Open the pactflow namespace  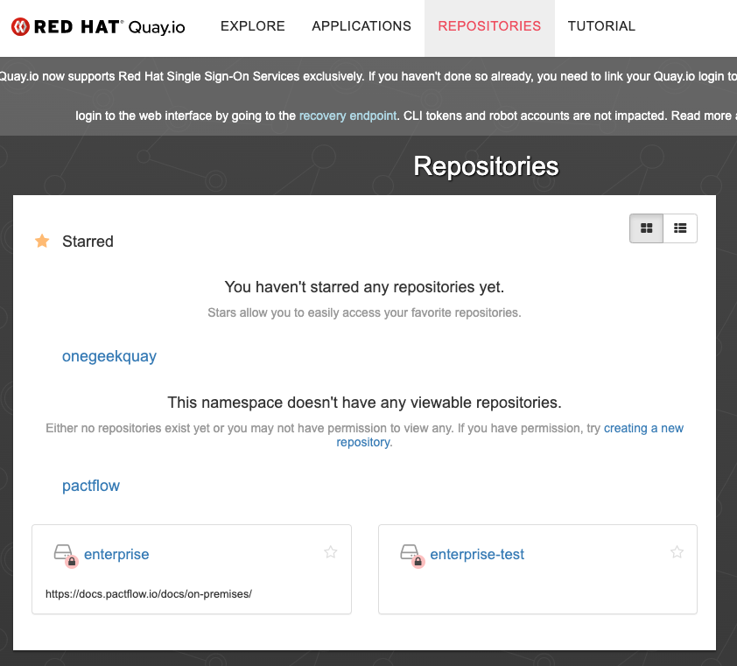tap(91, 486)
